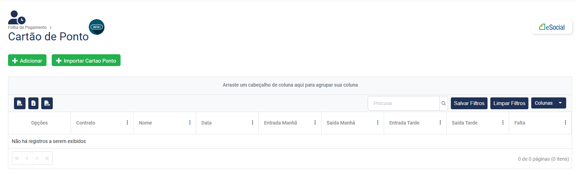
Task: Click the user-clock Cartão de Ponto icon
Action: (x=16, y=17)
